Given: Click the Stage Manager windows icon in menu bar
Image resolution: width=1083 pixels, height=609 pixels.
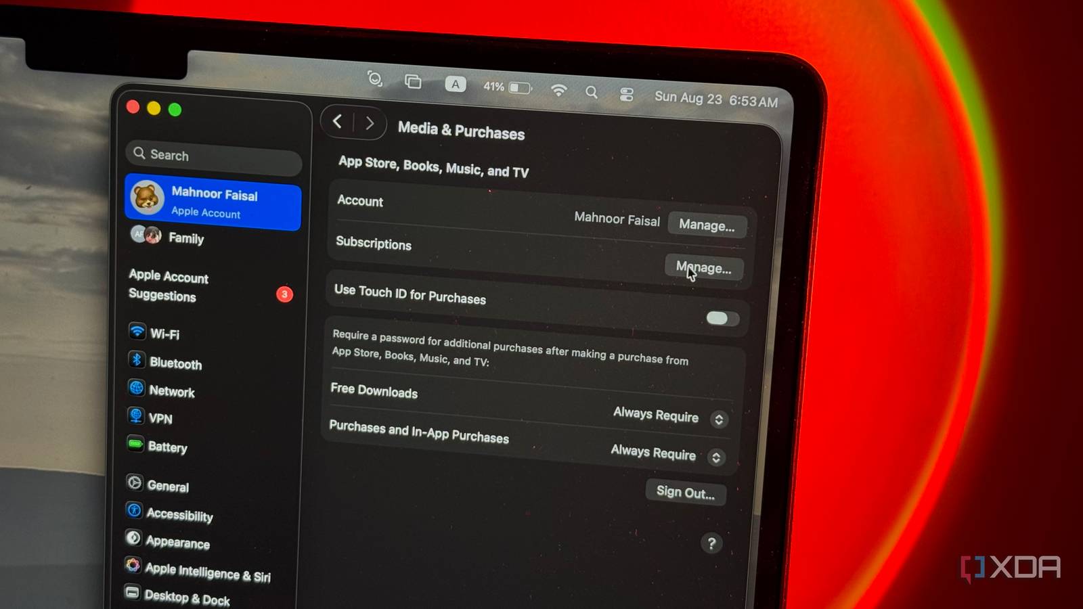Looking at the screenshot, I should point(413,82).
